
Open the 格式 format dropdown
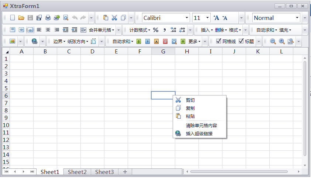point(235,30)
